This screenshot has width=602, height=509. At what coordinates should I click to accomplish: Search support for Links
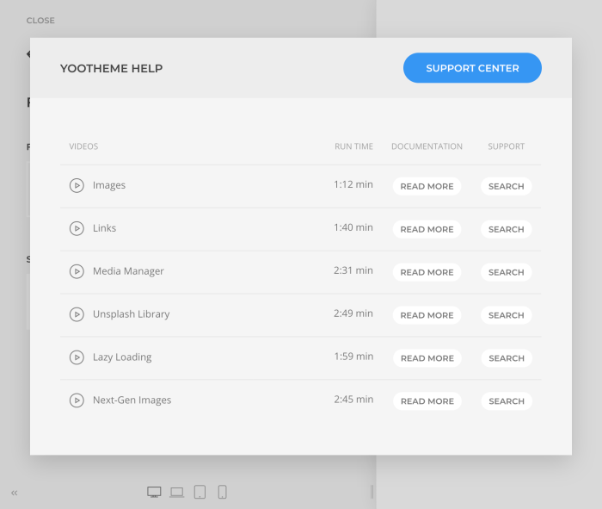pyautogui.click(x=506, y=229)
